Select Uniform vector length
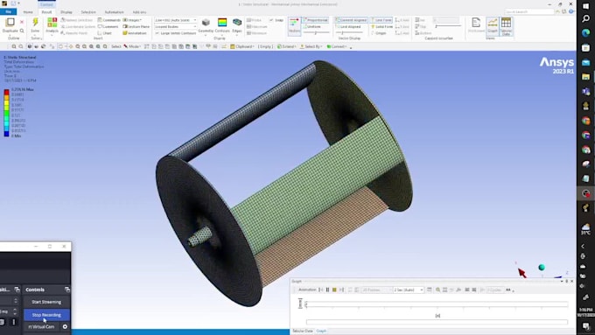The height and width of the screenshot is (335, 595). [x=311, y=26]
